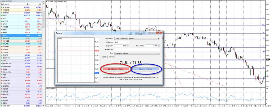Image resolution: width=271 pixels, height=107 pixels.
Task: Click the arrow icon beside TNOTE
Action: click(2, 55)
